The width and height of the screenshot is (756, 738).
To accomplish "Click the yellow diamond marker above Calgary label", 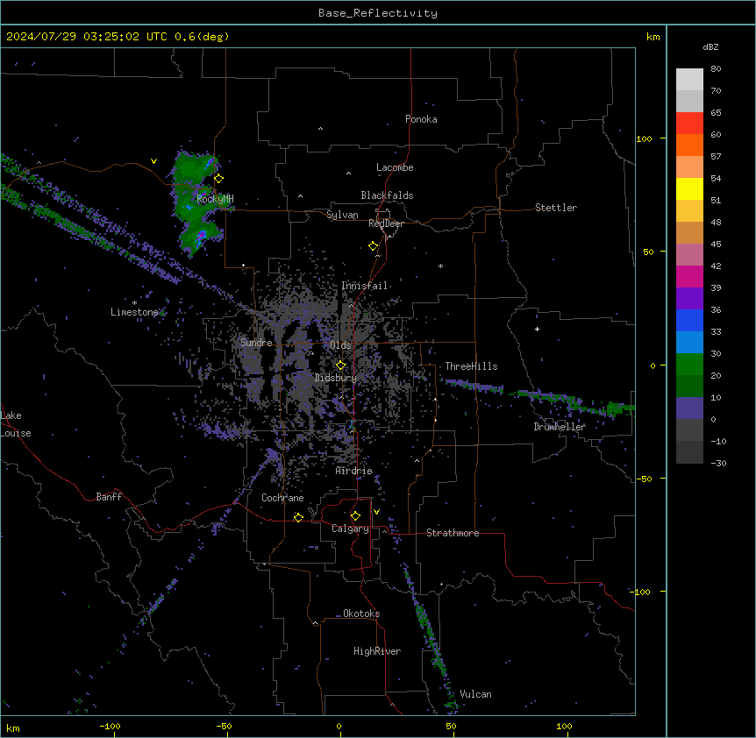I will (x=355, y=516).
